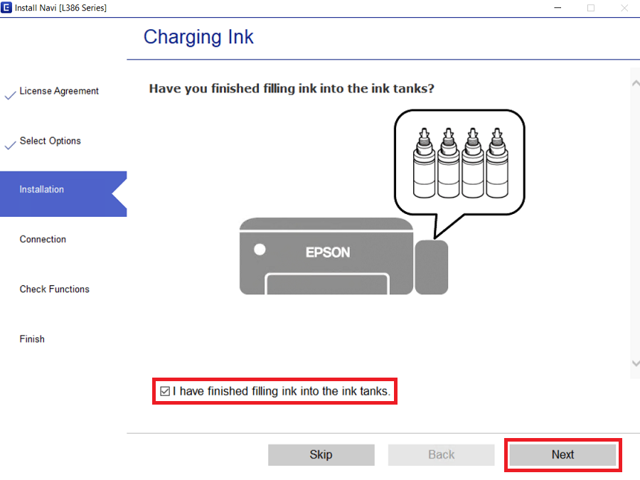640x480 pixels.
Task: Select the Installation step in sidebar
Action: [41, 189]
